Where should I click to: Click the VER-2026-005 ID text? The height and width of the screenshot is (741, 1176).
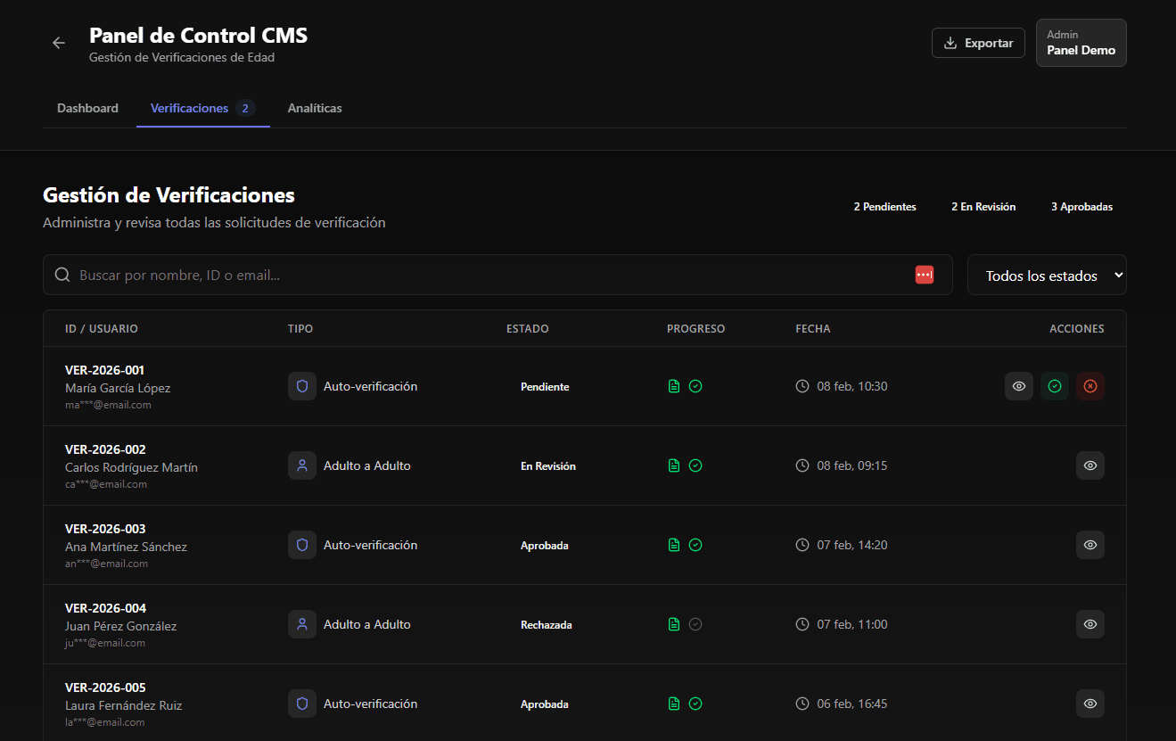pos(105,687)
